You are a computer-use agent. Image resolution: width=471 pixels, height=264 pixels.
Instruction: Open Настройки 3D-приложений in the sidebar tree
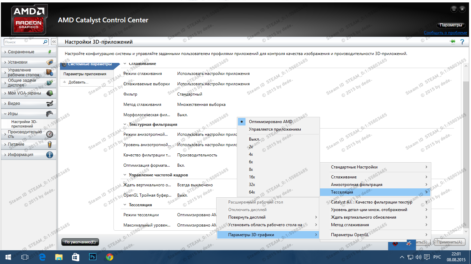[24, 124]
